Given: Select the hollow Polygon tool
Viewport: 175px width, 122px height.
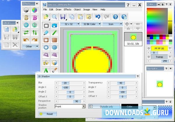Looking at the screenshot, I should (46, 55).
